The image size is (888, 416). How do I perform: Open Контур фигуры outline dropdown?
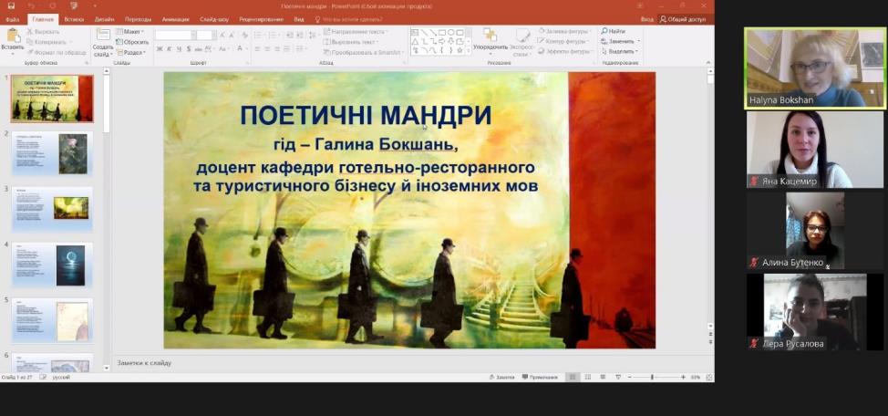(x=564, y=41)
